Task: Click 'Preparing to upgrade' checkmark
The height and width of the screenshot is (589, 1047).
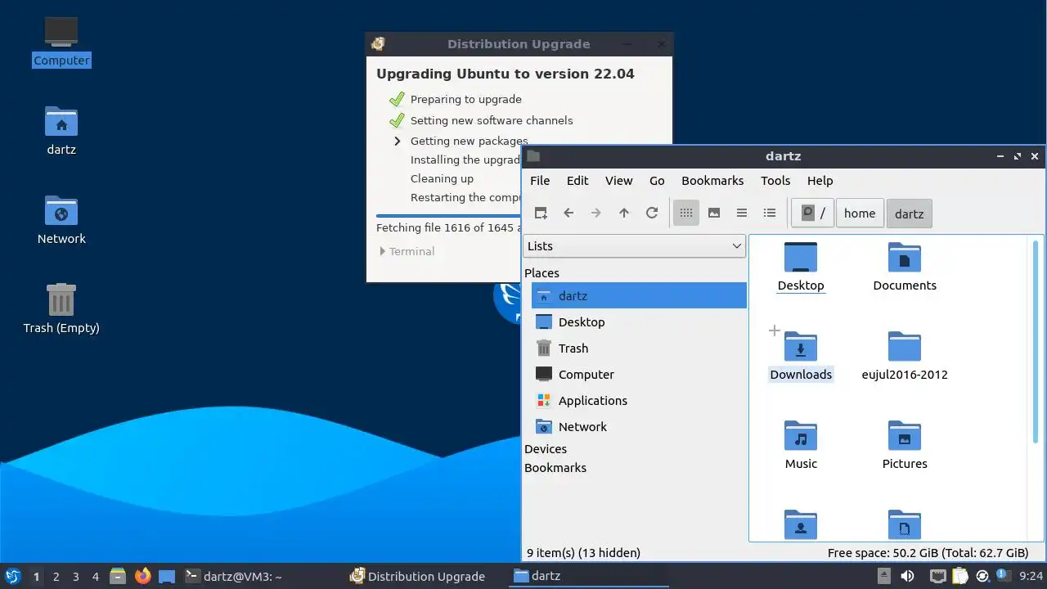Action: click(x=397, y=99)
